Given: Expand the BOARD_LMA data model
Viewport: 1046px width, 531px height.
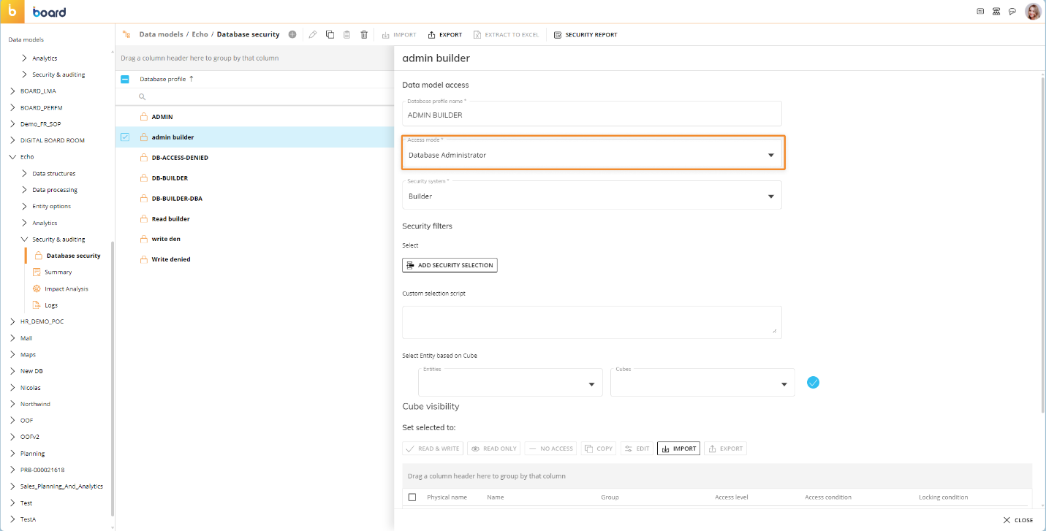Looking at the screenshot, I should click(x=12, y=91).
